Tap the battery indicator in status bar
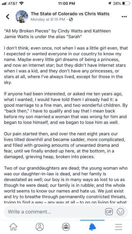This screenshot has height=234, width=132. click(126, 3)
